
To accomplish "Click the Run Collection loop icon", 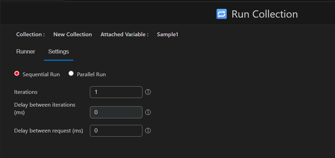I will click(221, 14).
